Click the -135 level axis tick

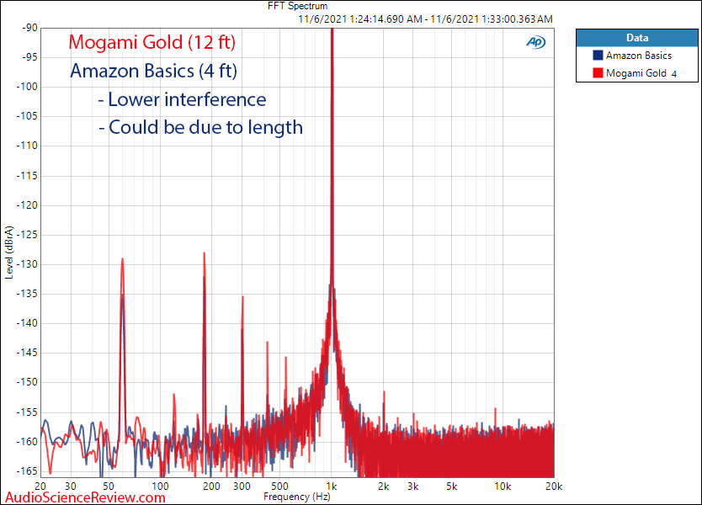(x=27, y=294)
